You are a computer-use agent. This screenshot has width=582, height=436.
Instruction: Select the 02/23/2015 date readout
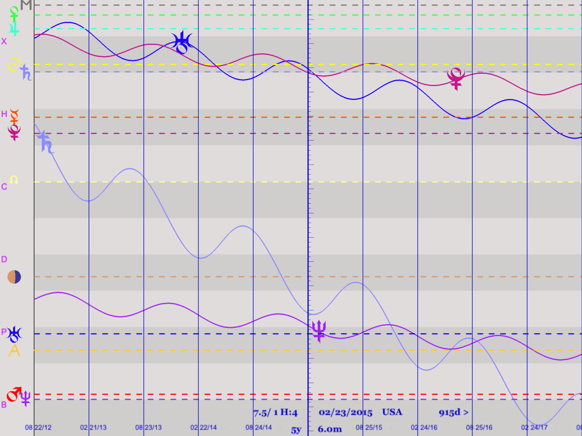tap(345, 413)
